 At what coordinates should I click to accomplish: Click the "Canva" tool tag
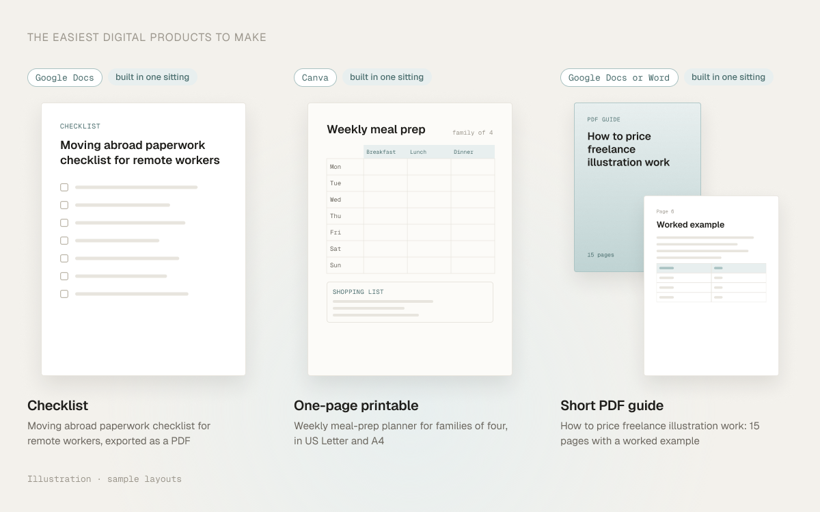point(315,77)
